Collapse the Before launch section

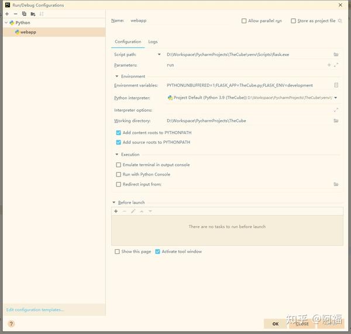pyautogui.click(x=113, y=202)
